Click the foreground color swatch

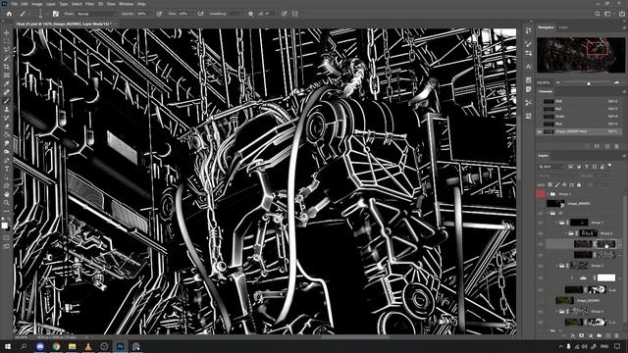click(x=4, y=226)
